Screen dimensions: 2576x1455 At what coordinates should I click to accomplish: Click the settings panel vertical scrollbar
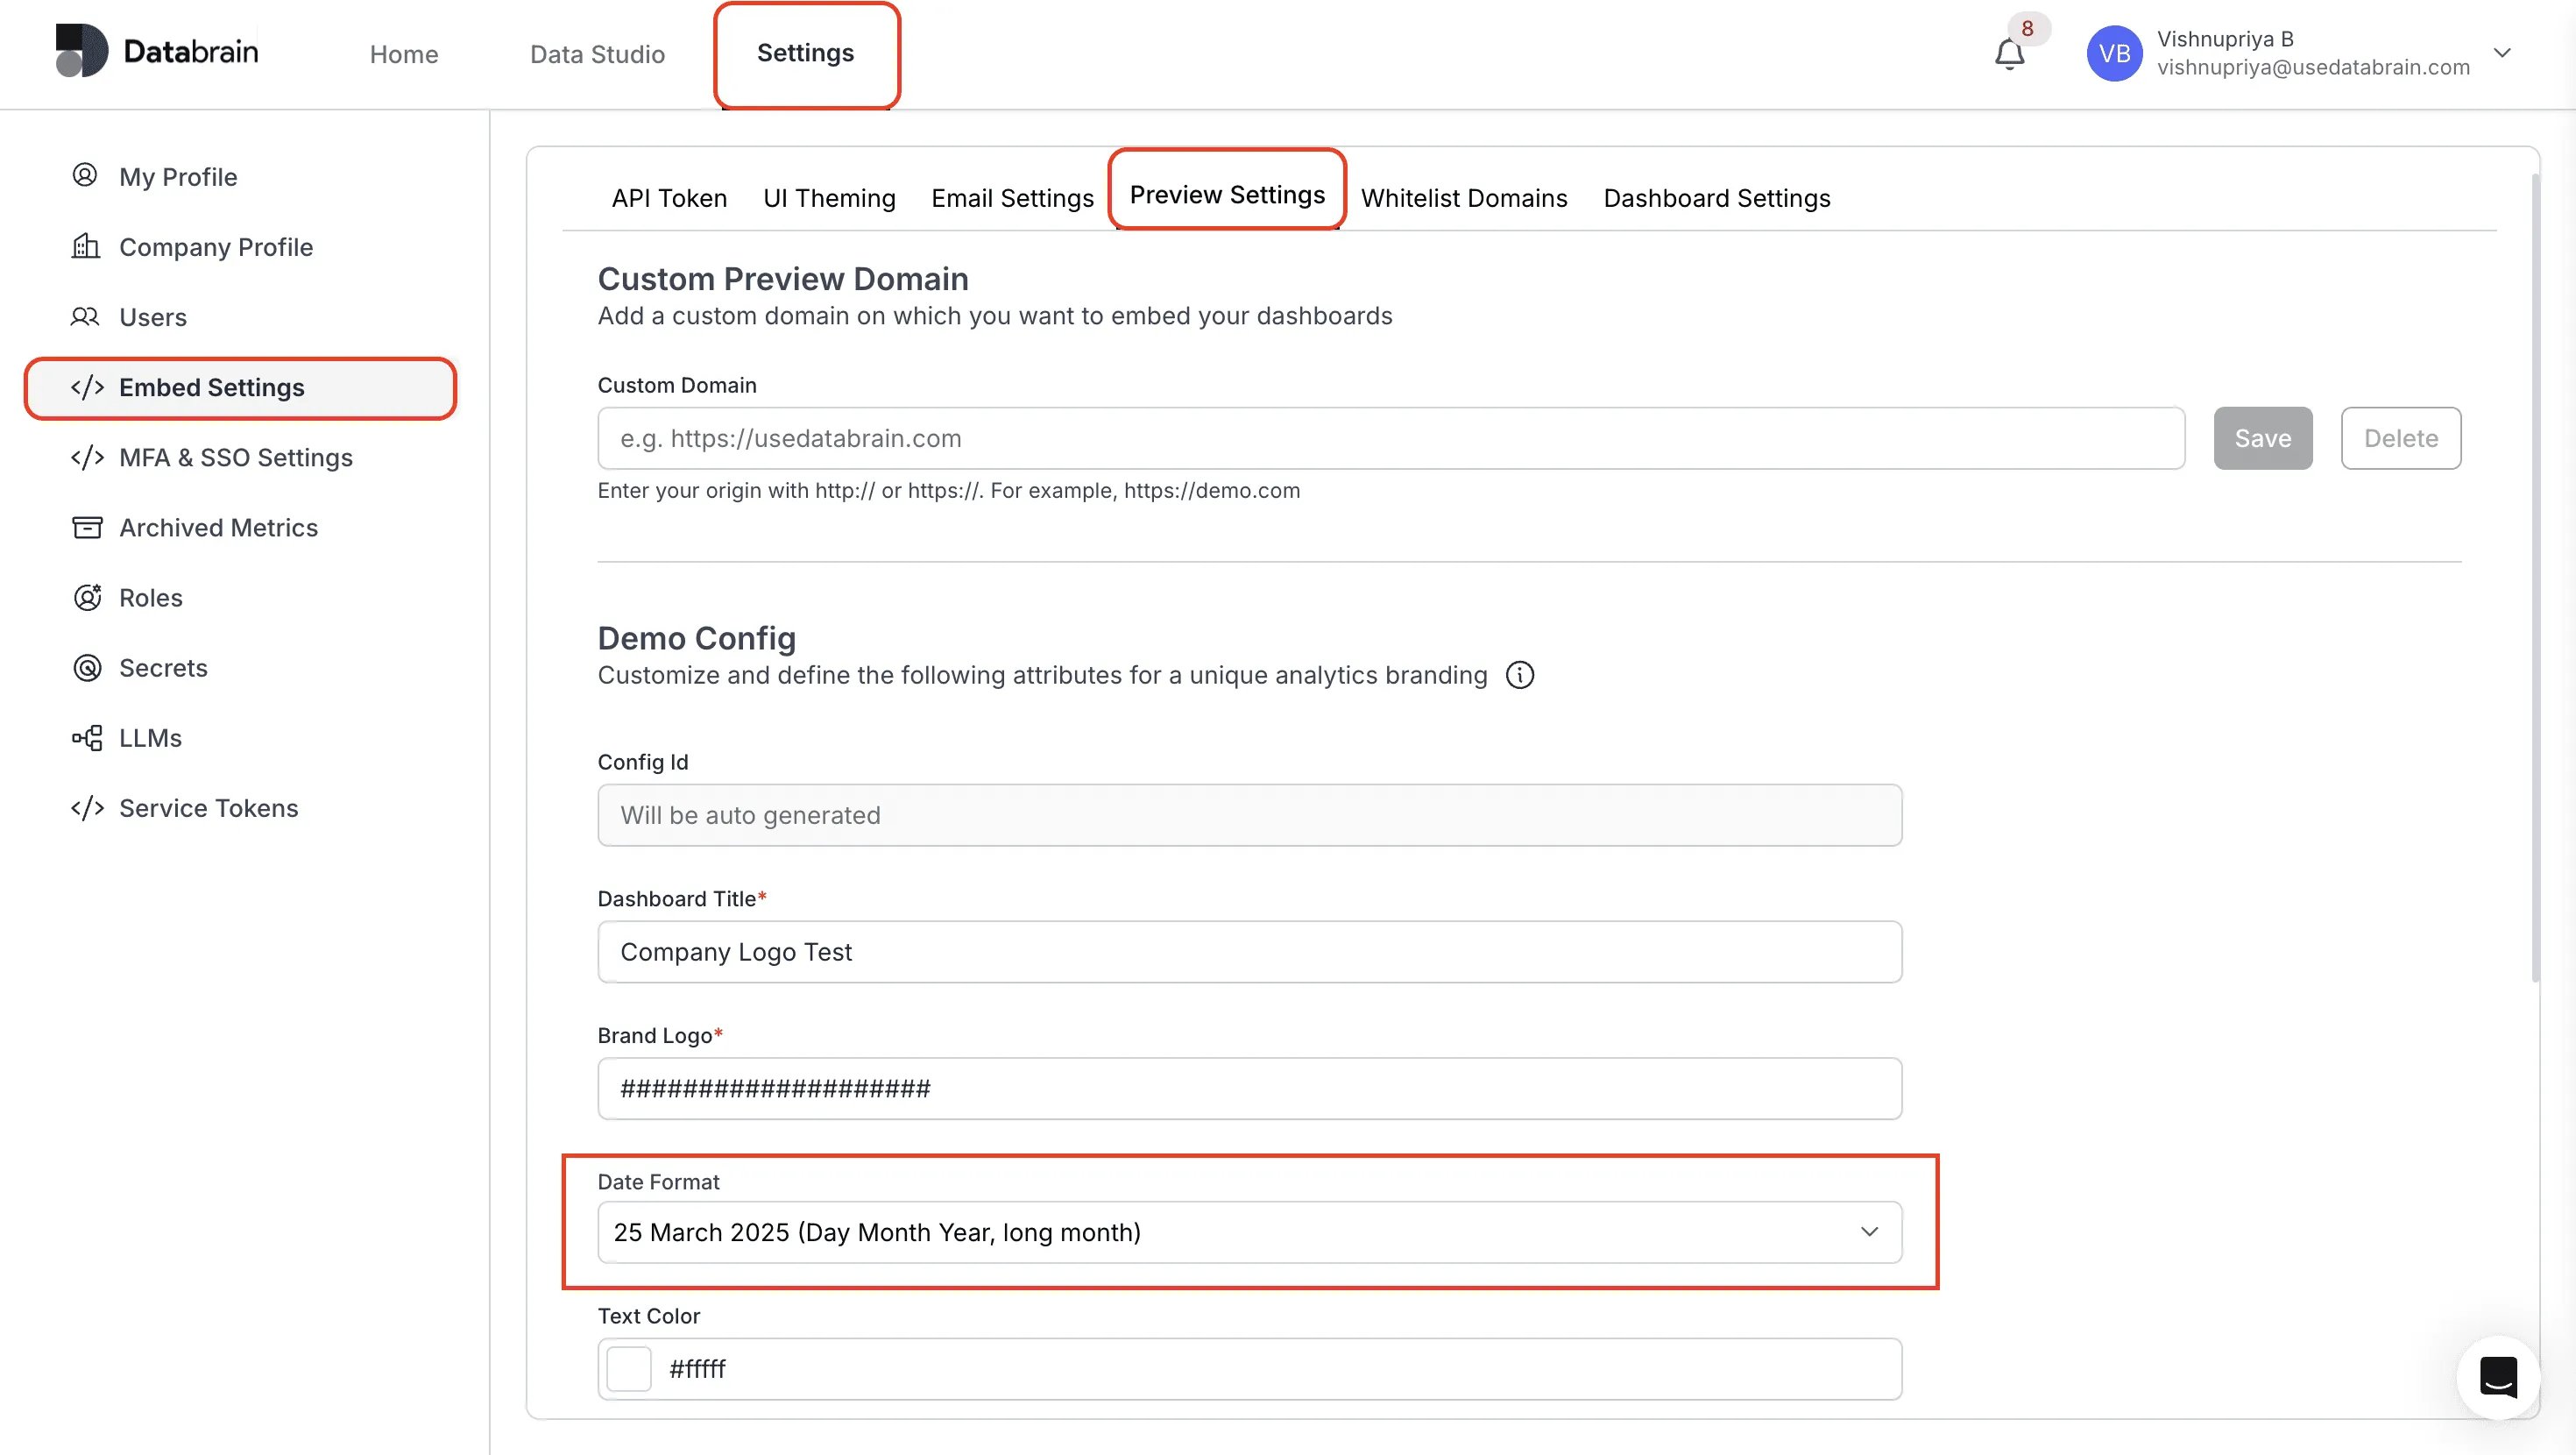point(2535,578)
